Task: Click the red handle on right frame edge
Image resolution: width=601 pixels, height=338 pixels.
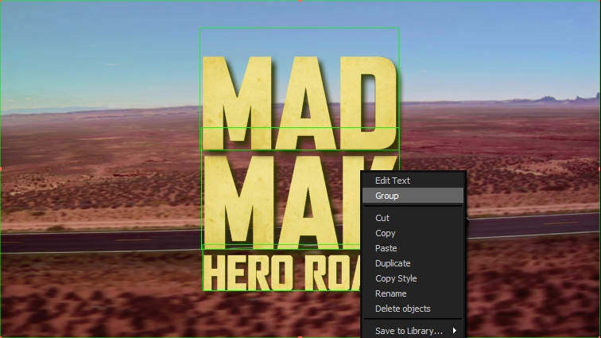Action: (599, 169)
